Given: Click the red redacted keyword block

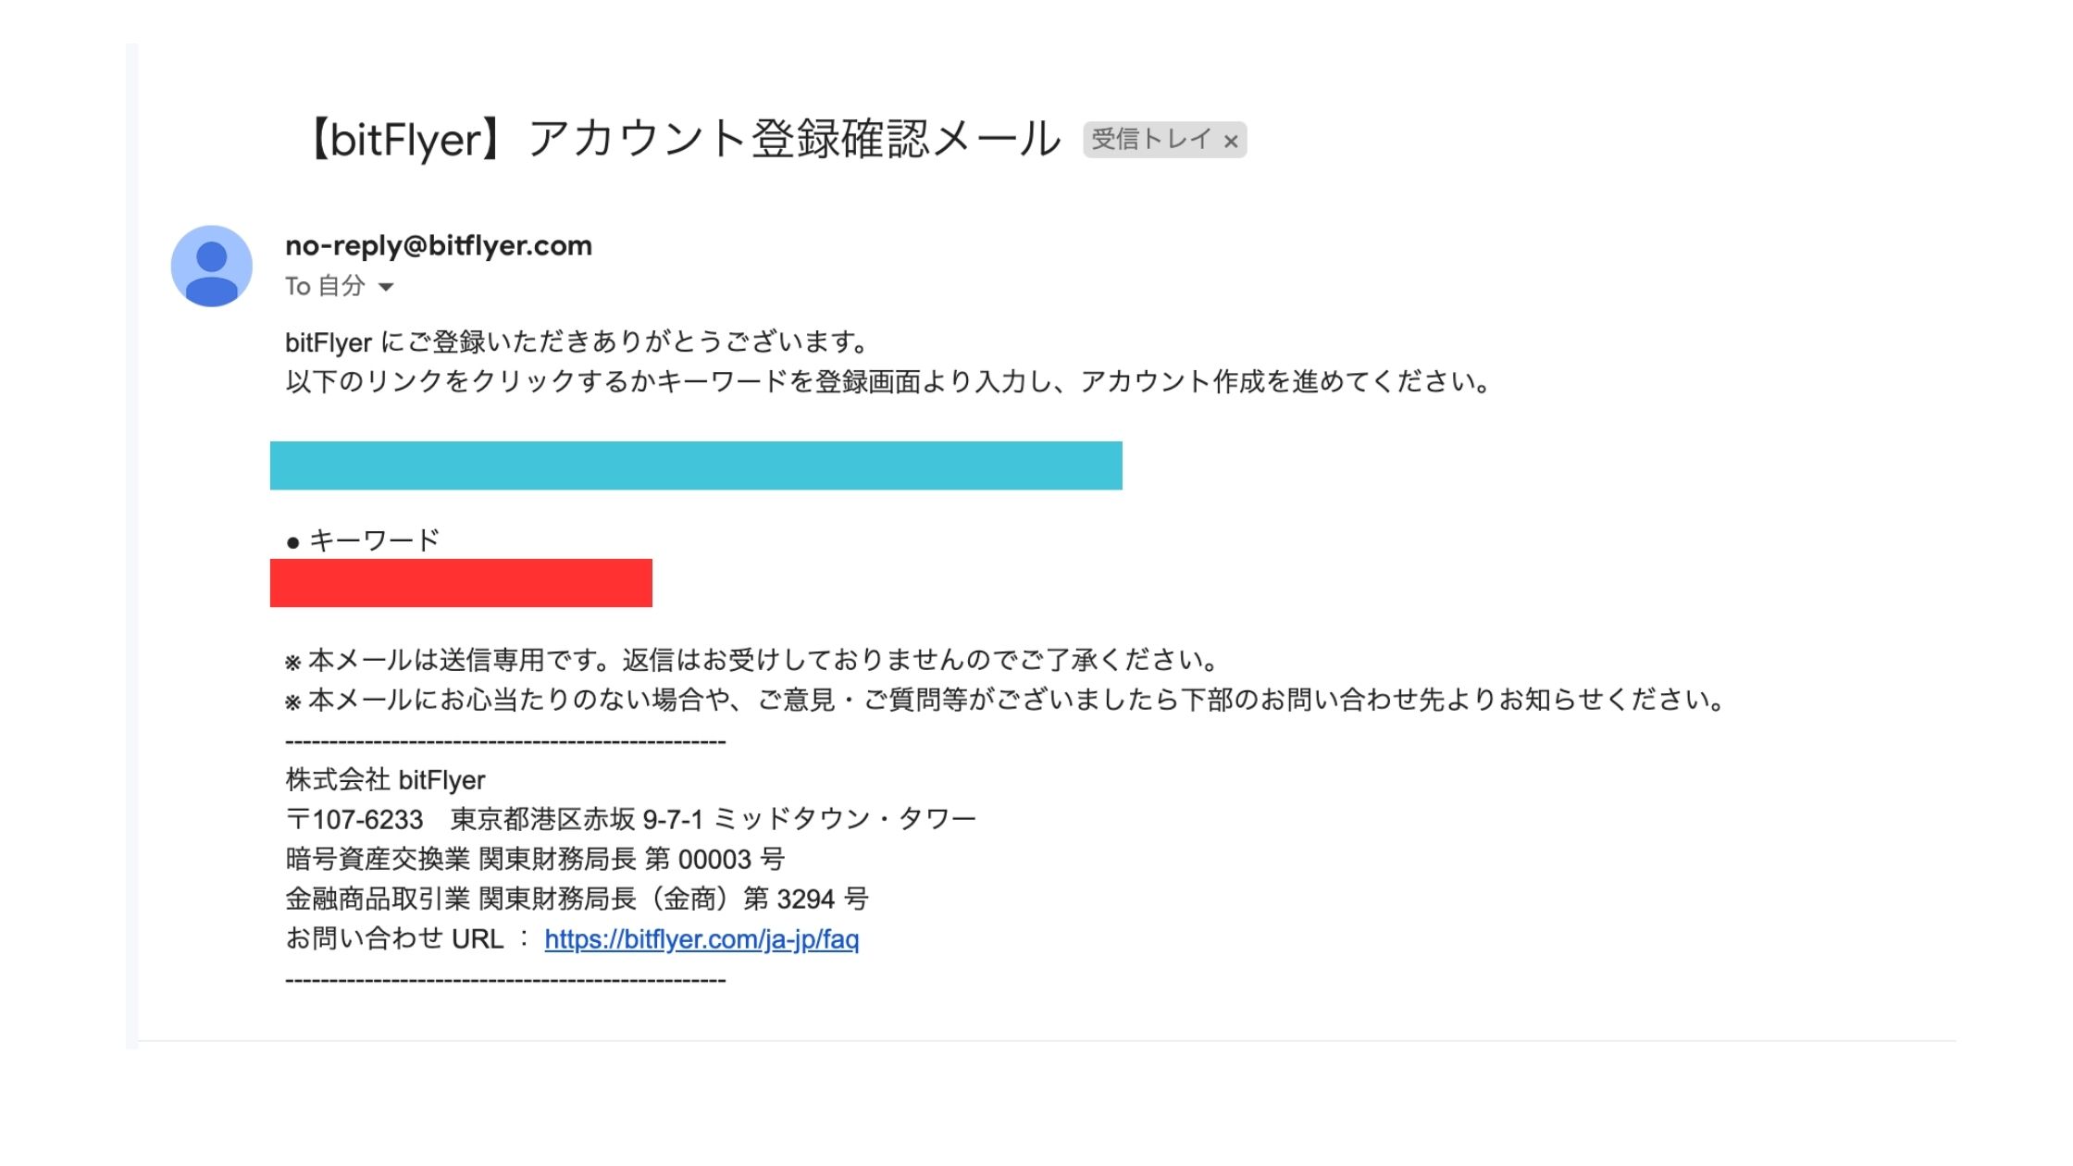Looking at the screenshot, I should coord(461,583).
